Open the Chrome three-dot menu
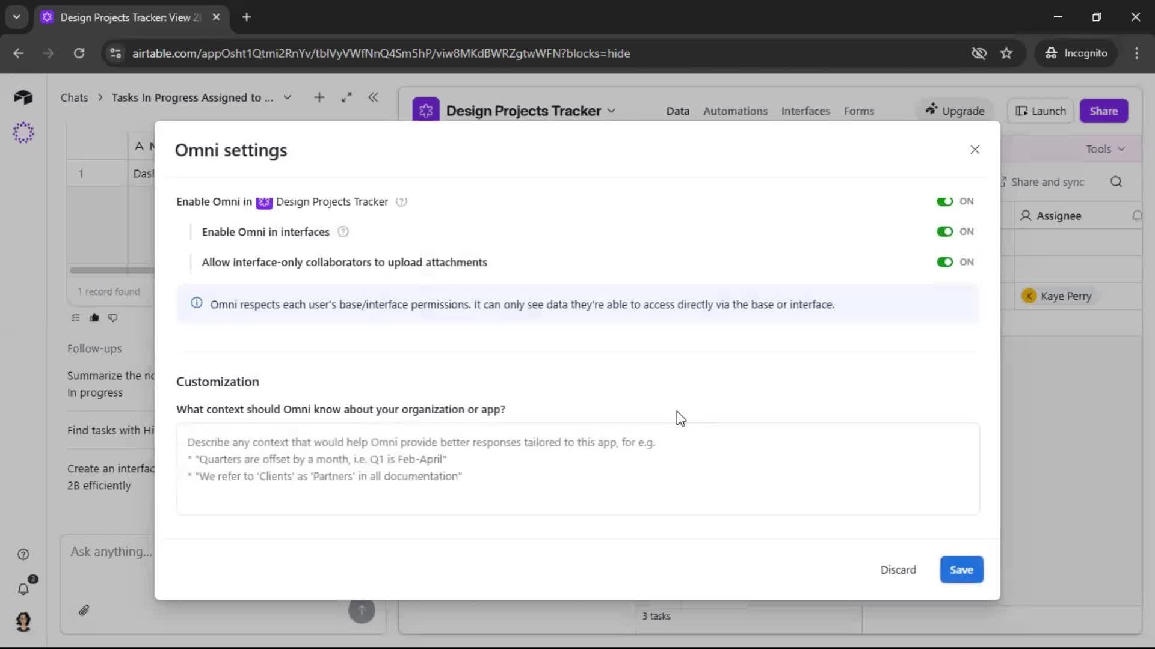1155x649 pixels. tap(1136, 53)
